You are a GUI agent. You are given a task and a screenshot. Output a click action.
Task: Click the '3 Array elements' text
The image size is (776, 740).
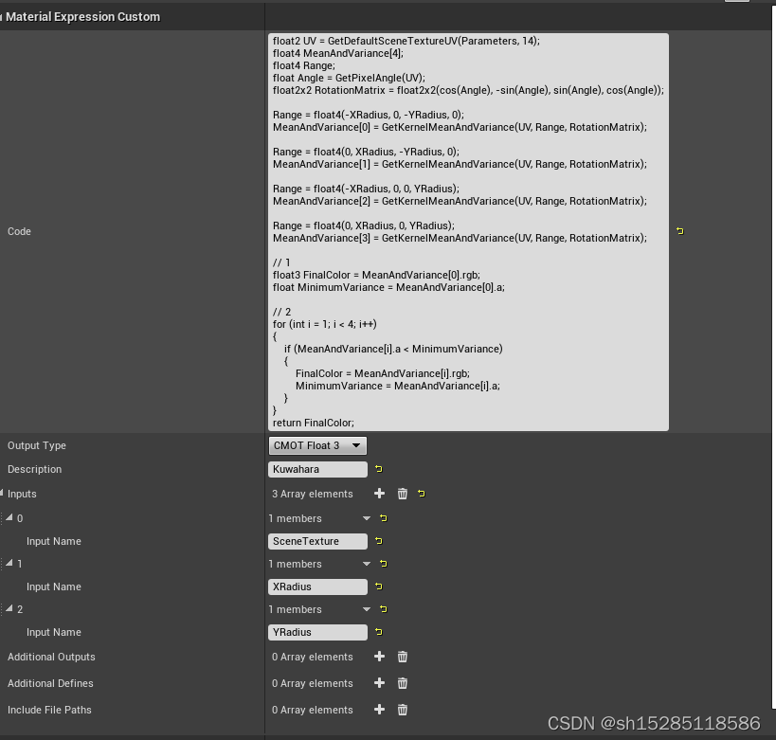[x=313, y=494]
